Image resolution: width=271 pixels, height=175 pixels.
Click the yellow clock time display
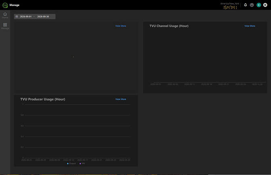coord(230,7)
